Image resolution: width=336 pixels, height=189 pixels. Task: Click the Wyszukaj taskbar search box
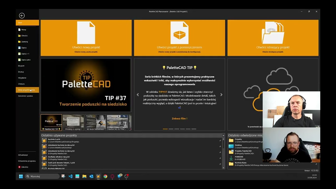tap(43, 176)
